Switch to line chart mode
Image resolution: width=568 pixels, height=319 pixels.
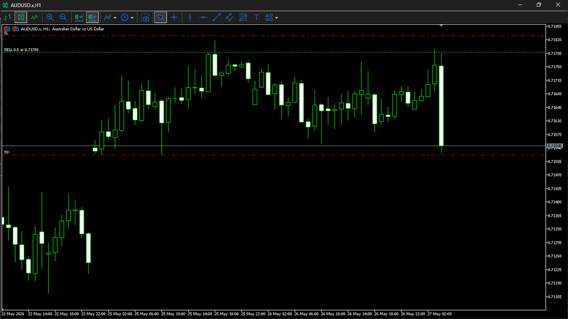[34, 18]
